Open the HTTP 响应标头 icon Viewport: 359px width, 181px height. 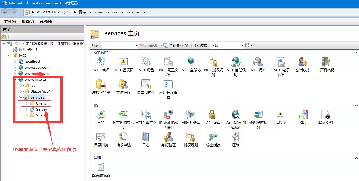(x=123, y=114)
